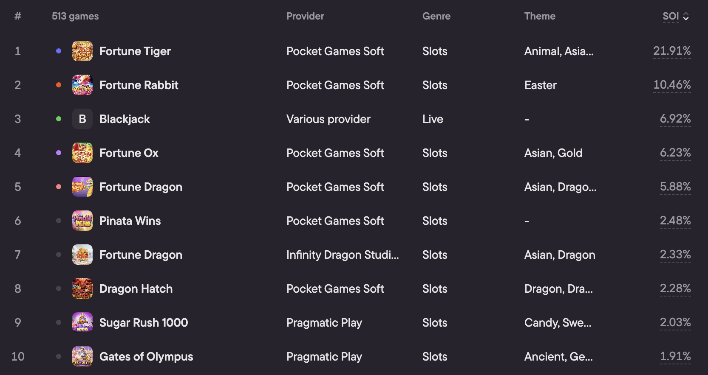
Task: Click the Pragmatic Play provider for Sugar Rush
Action: click(x=324, y=323)
